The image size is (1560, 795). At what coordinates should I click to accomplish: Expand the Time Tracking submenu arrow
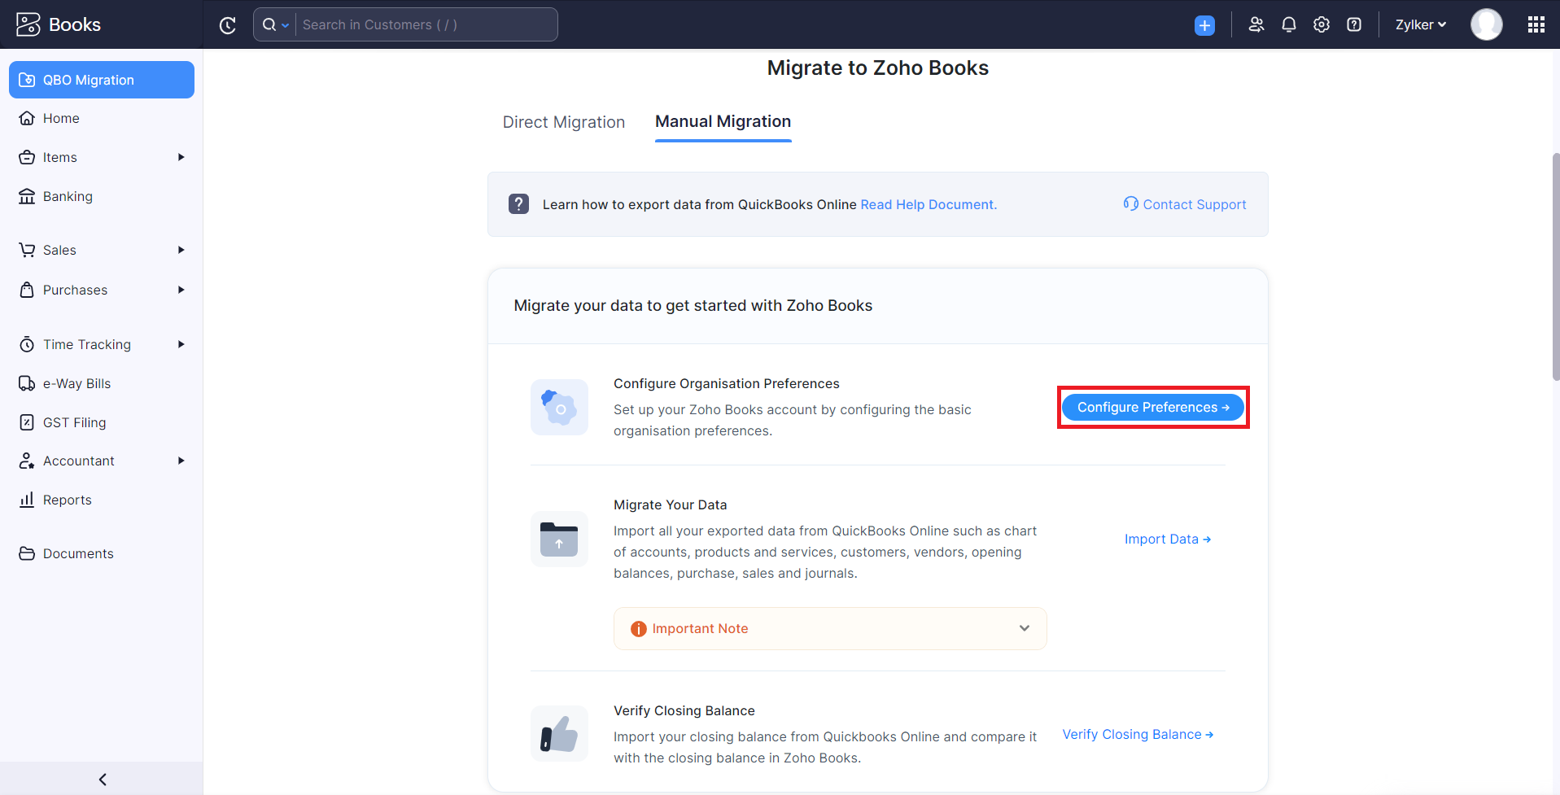[181, 344]
